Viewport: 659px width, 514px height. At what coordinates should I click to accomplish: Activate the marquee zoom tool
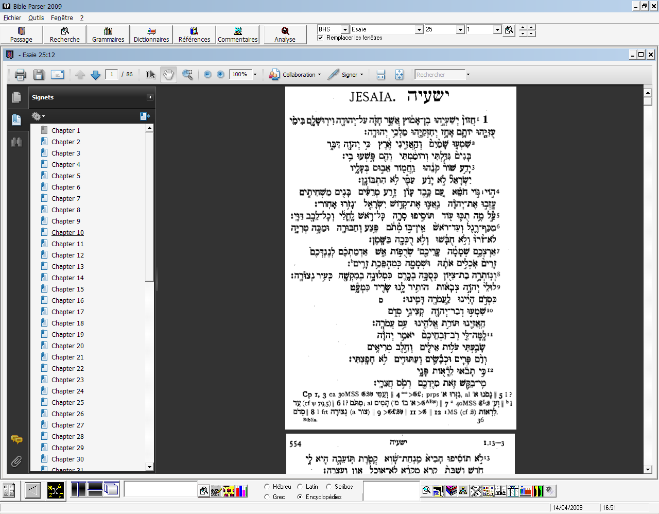188,75
